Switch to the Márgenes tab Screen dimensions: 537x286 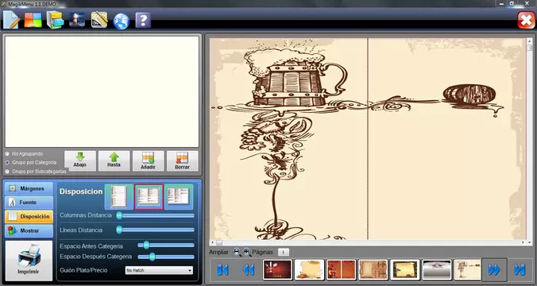click(x=29, y=189)
